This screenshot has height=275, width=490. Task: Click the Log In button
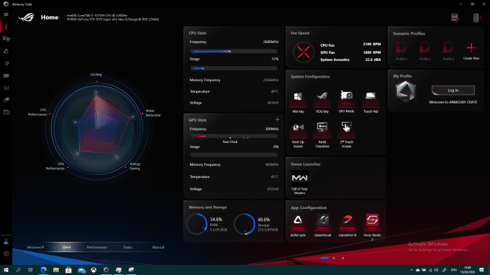pyautogui.click(x=453, y=90)
